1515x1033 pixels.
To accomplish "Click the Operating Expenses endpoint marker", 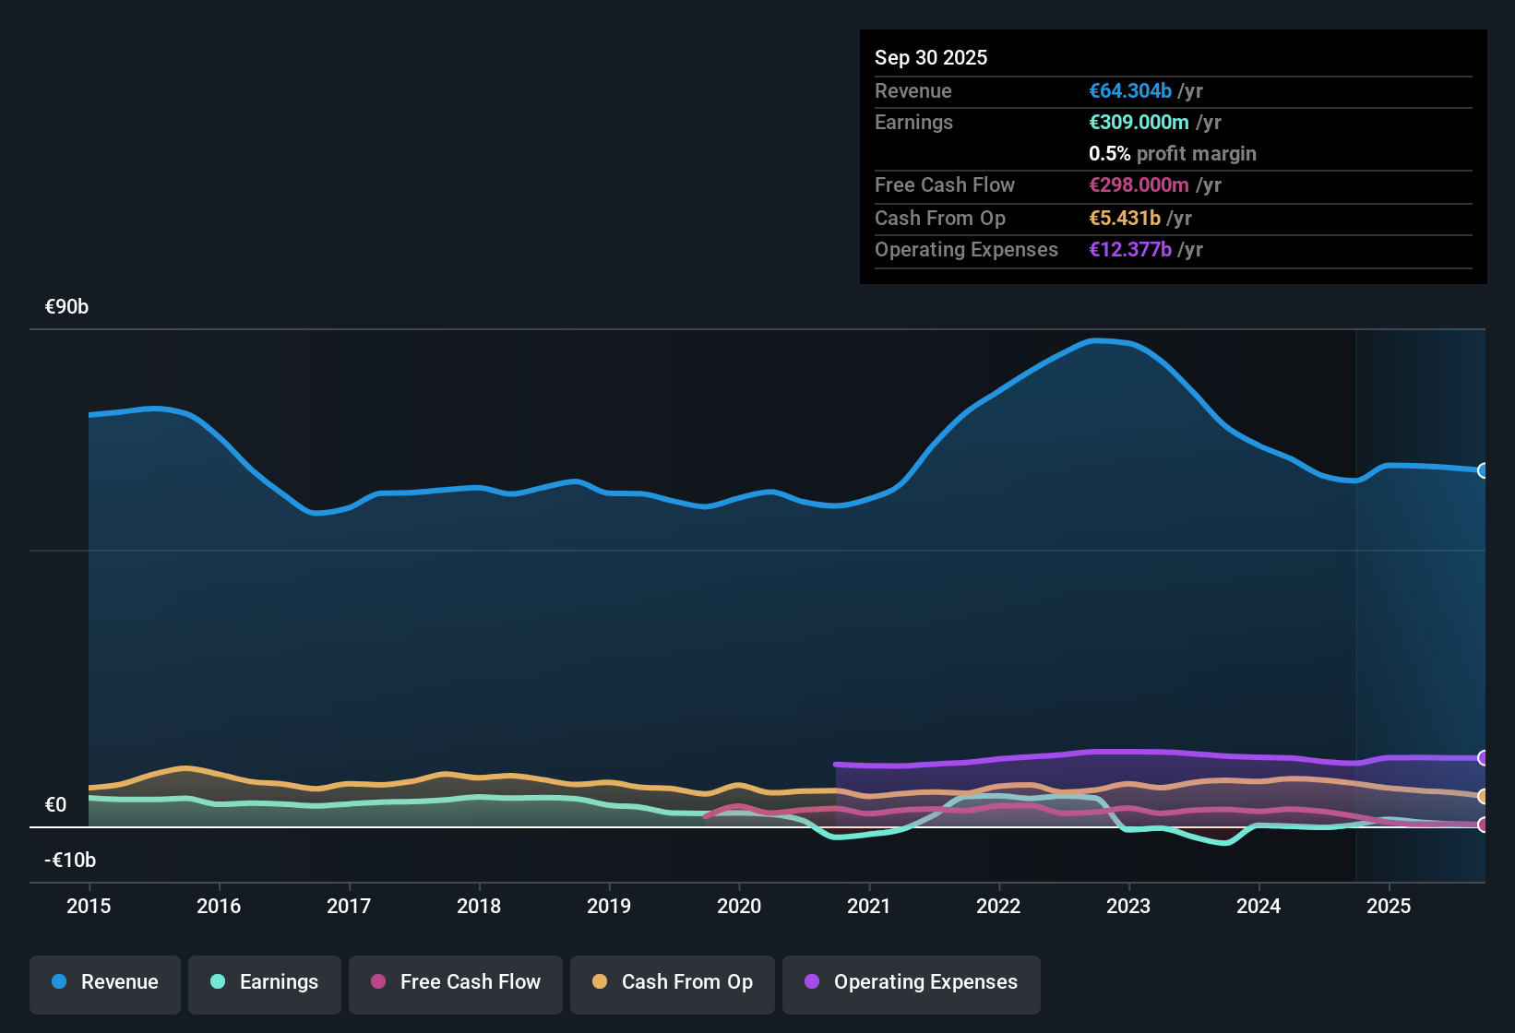I will [x=1483, y=759].
